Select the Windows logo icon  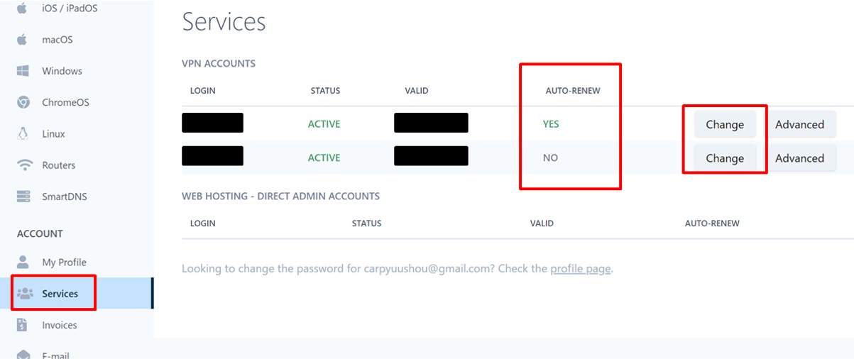click(x=22, y=71)
